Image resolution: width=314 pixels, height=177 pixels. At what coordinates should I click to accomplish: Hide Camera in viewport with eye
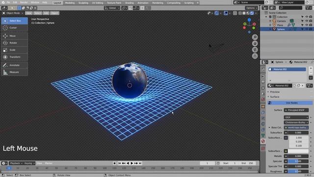(307, 21)
